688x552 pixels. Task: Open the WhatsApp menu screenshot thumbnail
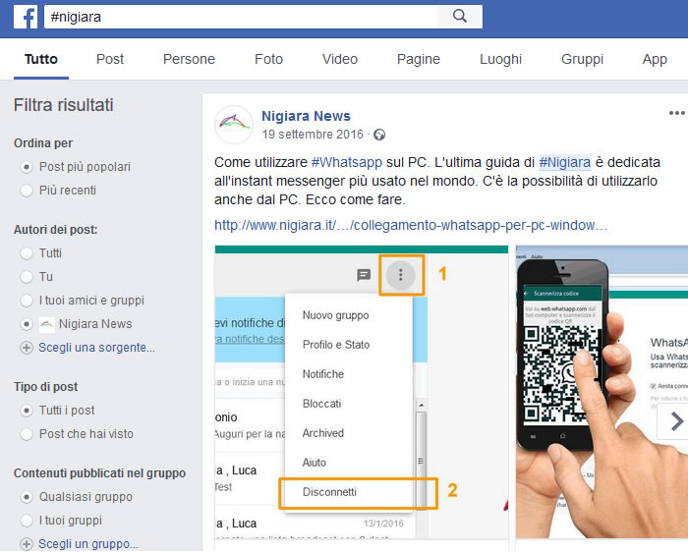point(362,393)
